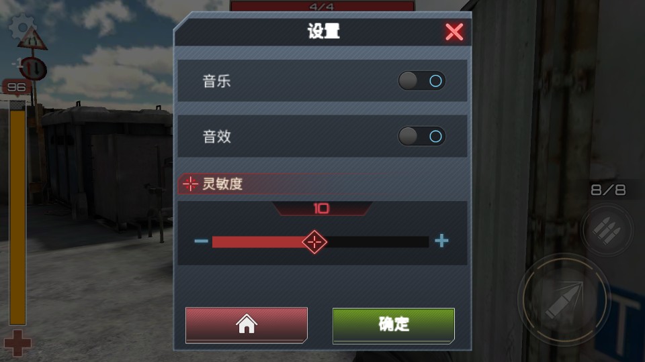The width and height of the screenshot is (645, 362).
Task: Confirm settings with the green 确定 button
Action: tap(394, 326)
